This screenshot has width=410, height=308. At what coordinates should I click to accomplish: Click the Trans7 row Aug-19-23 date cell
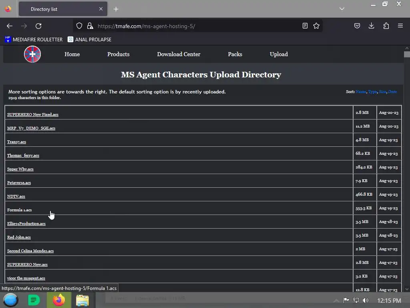tap(389, 140)
